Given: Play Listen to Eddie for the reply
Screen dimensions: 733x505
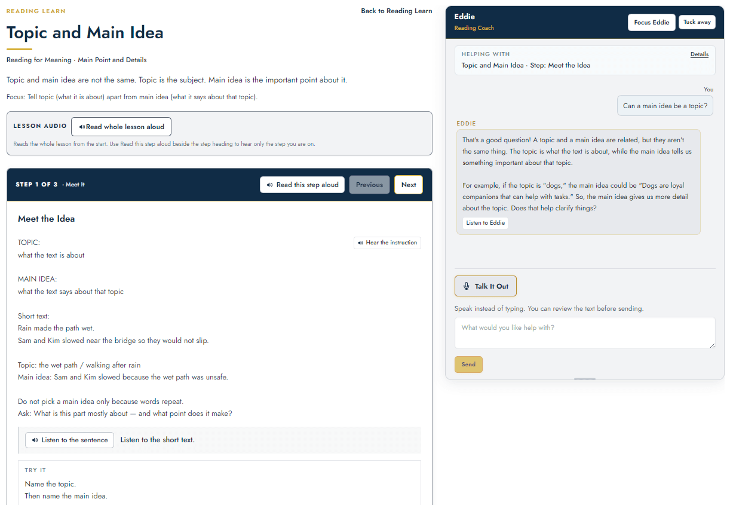Looking at the screenshot, I should pyautogui.click(x=486, y=223).
